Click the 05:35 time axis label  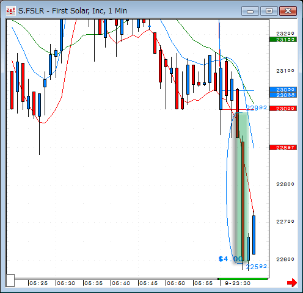point(93,283)
